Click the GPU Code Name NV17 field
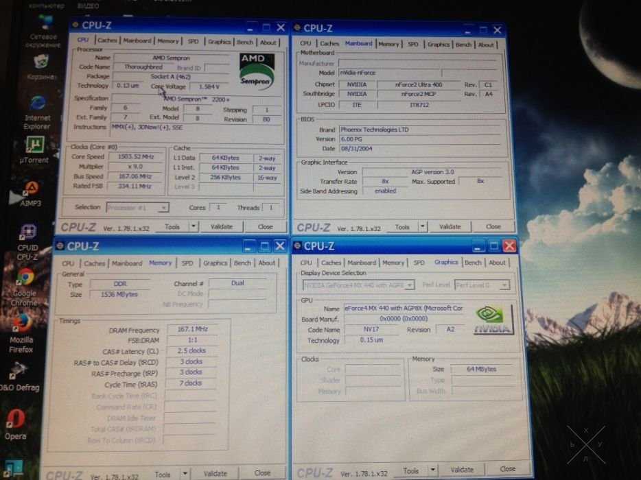 click(x=371, y=329)
